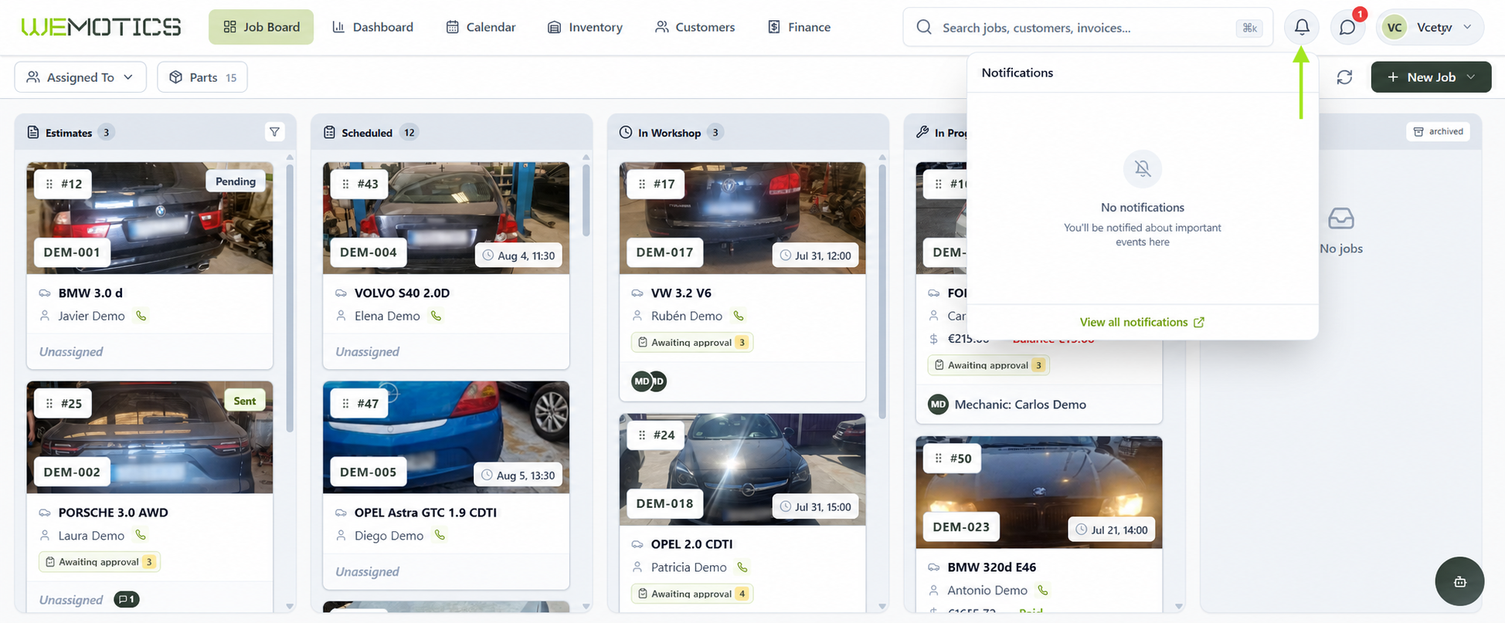The width and height of the screenshot is (1505, 623).
Task: Open the Assigned To filter dropdown
Action: [80, 77]
